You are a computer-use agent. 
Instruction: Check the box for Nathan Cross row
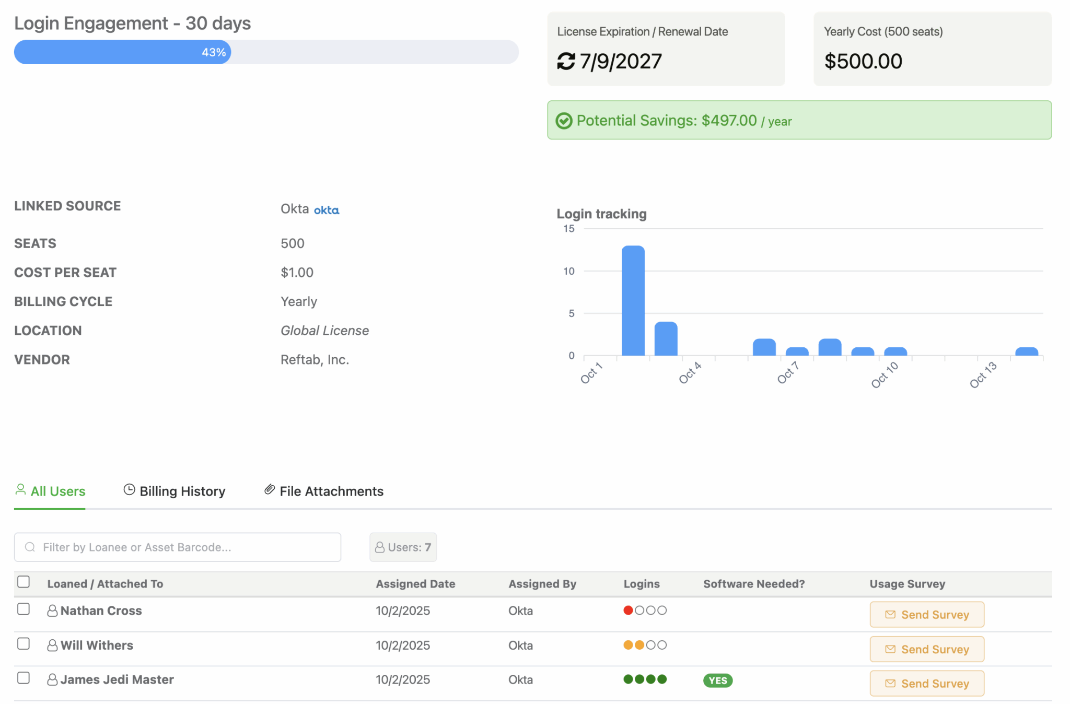click(x=24, y=609)
